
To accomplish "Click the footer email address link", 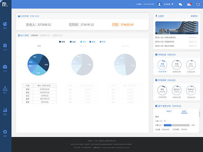I will coord(116,148).
